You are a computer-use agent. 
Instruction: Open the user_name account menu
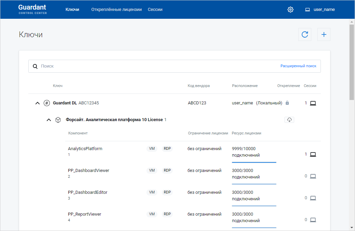320,10
